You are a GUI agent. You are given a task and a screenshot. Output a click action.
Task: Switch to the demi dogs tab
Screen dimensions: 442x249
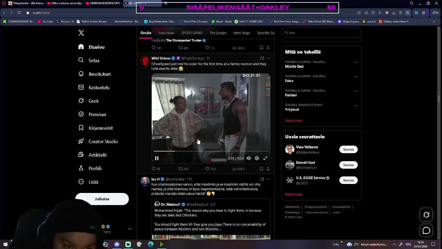point(242,33)
